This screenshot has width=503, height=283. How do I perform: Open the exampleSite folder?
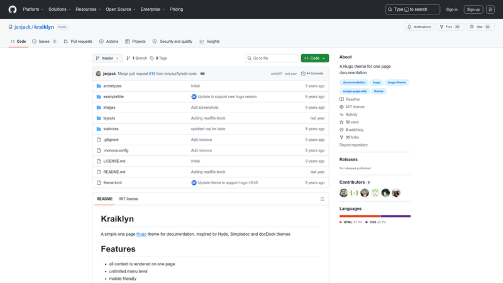[x=113, y=97]
